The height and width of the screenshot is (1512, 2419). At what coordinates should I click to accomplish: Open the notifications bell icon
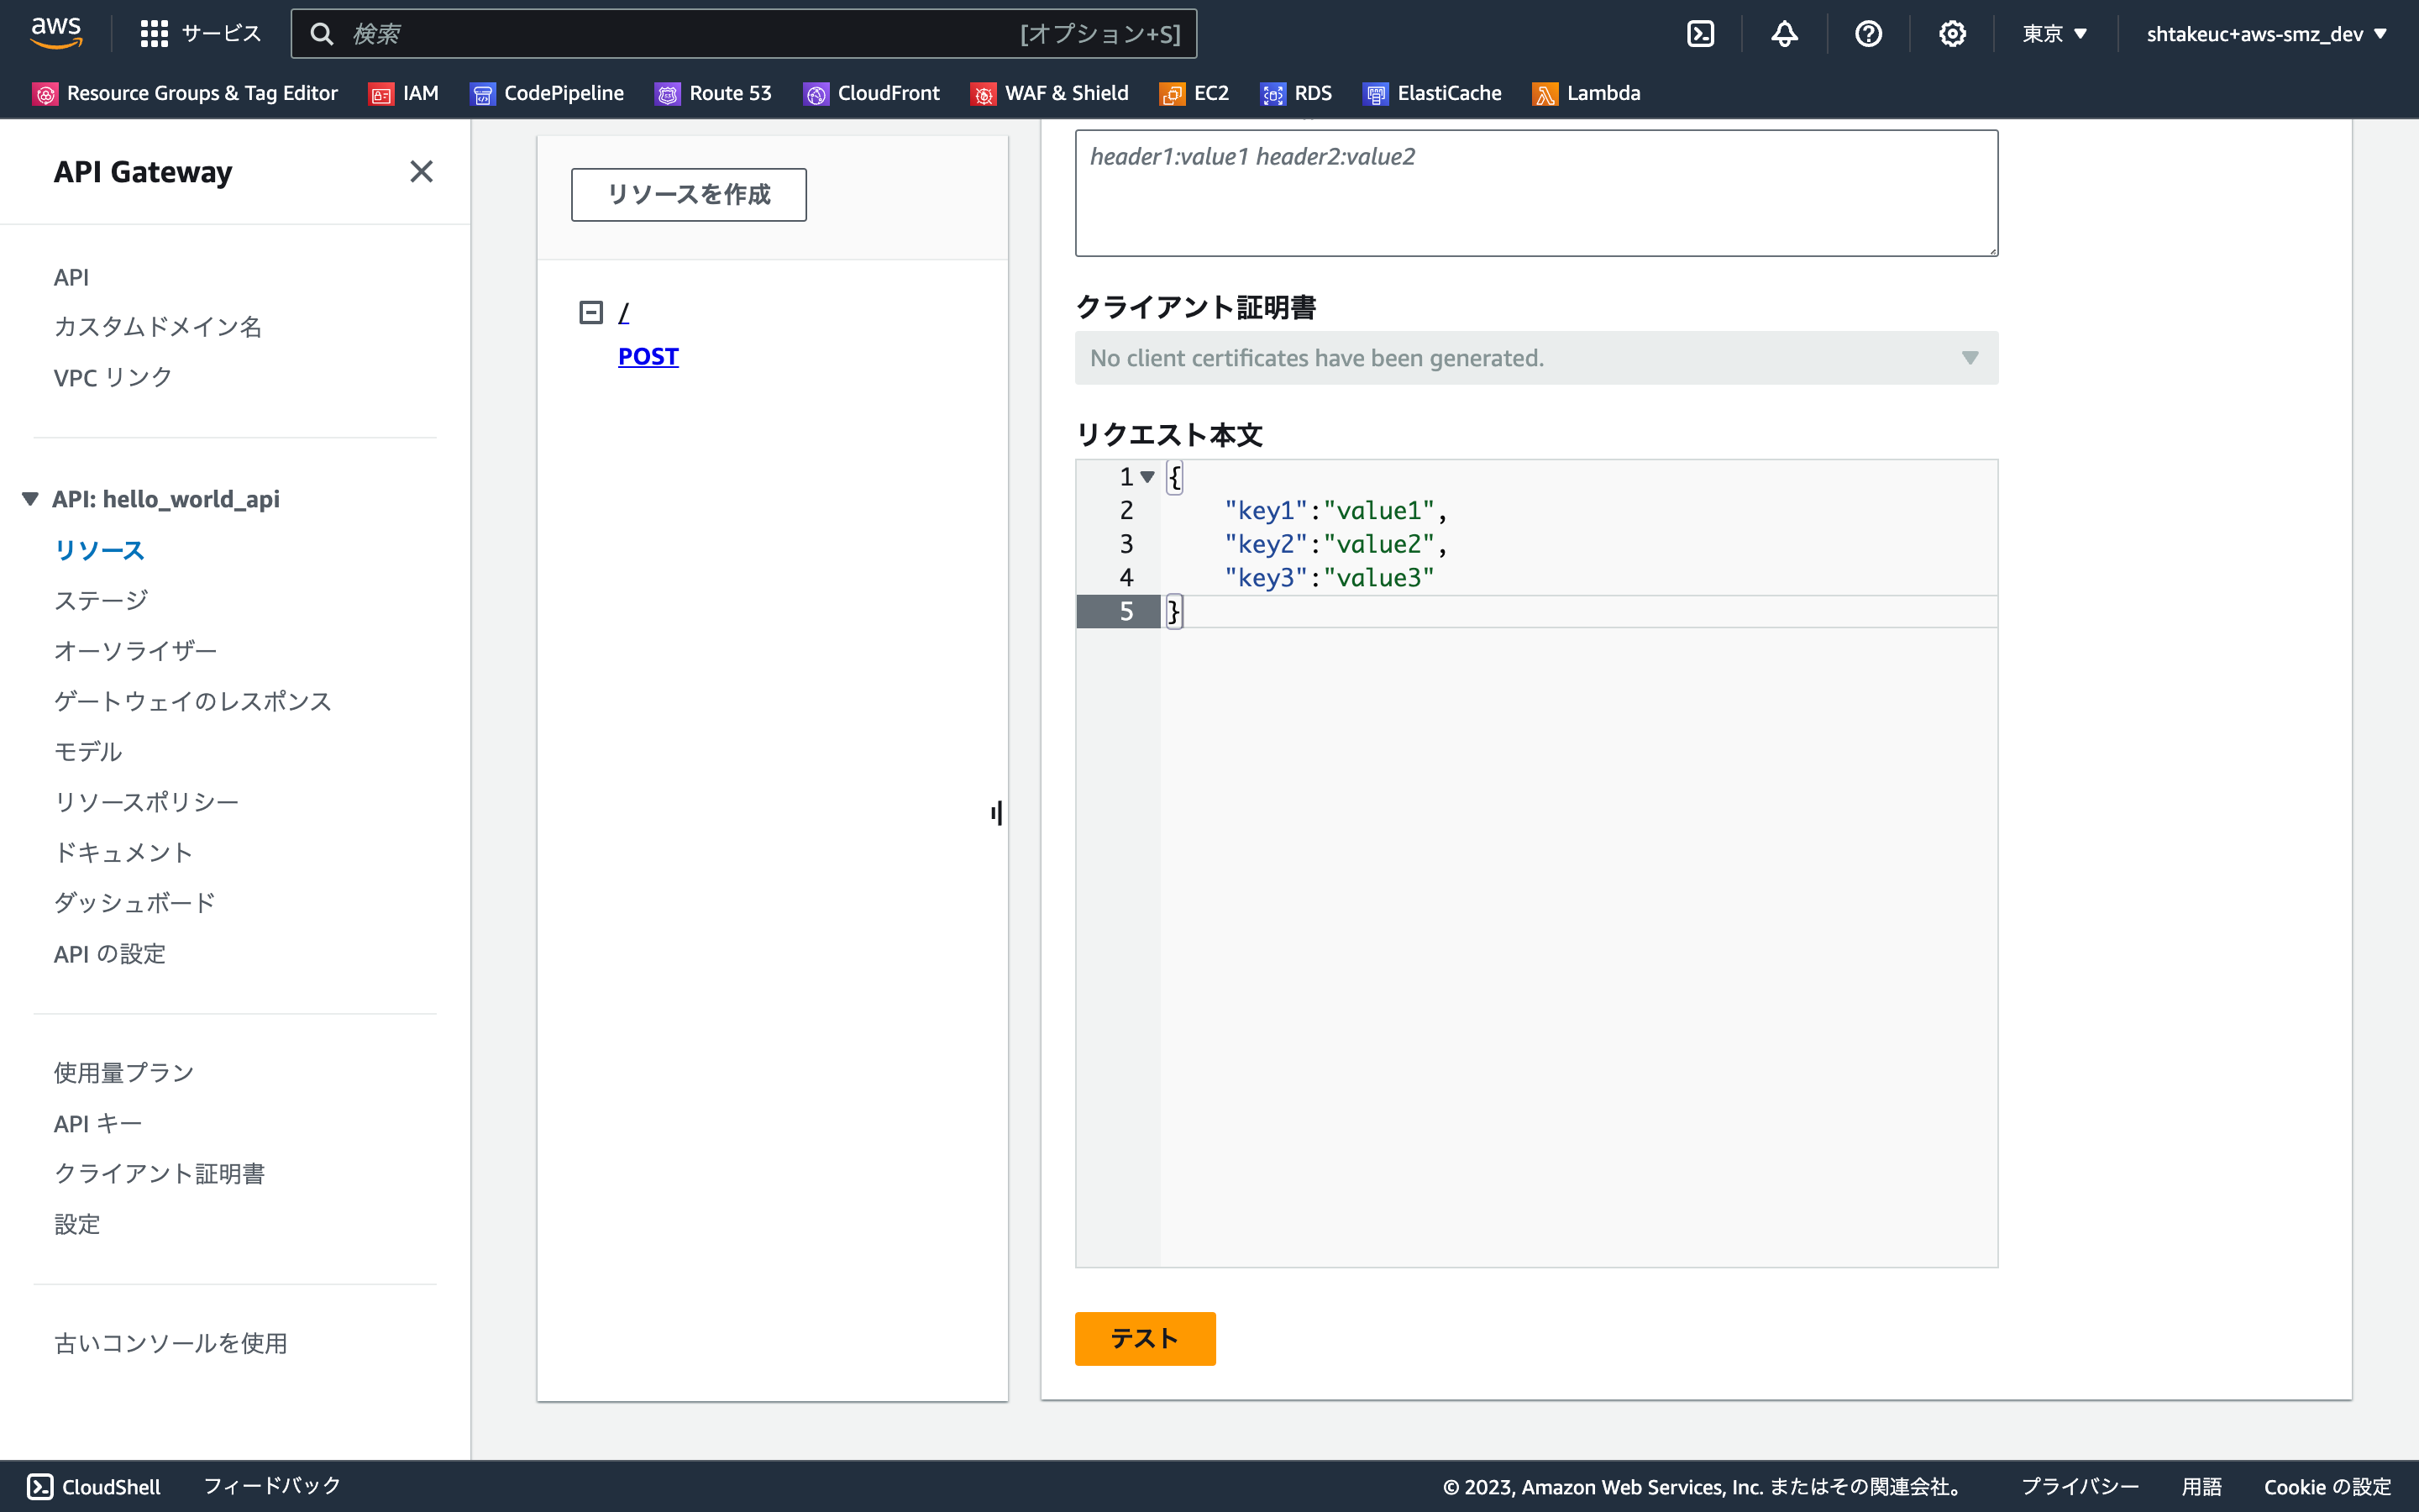click(1784, 34)
